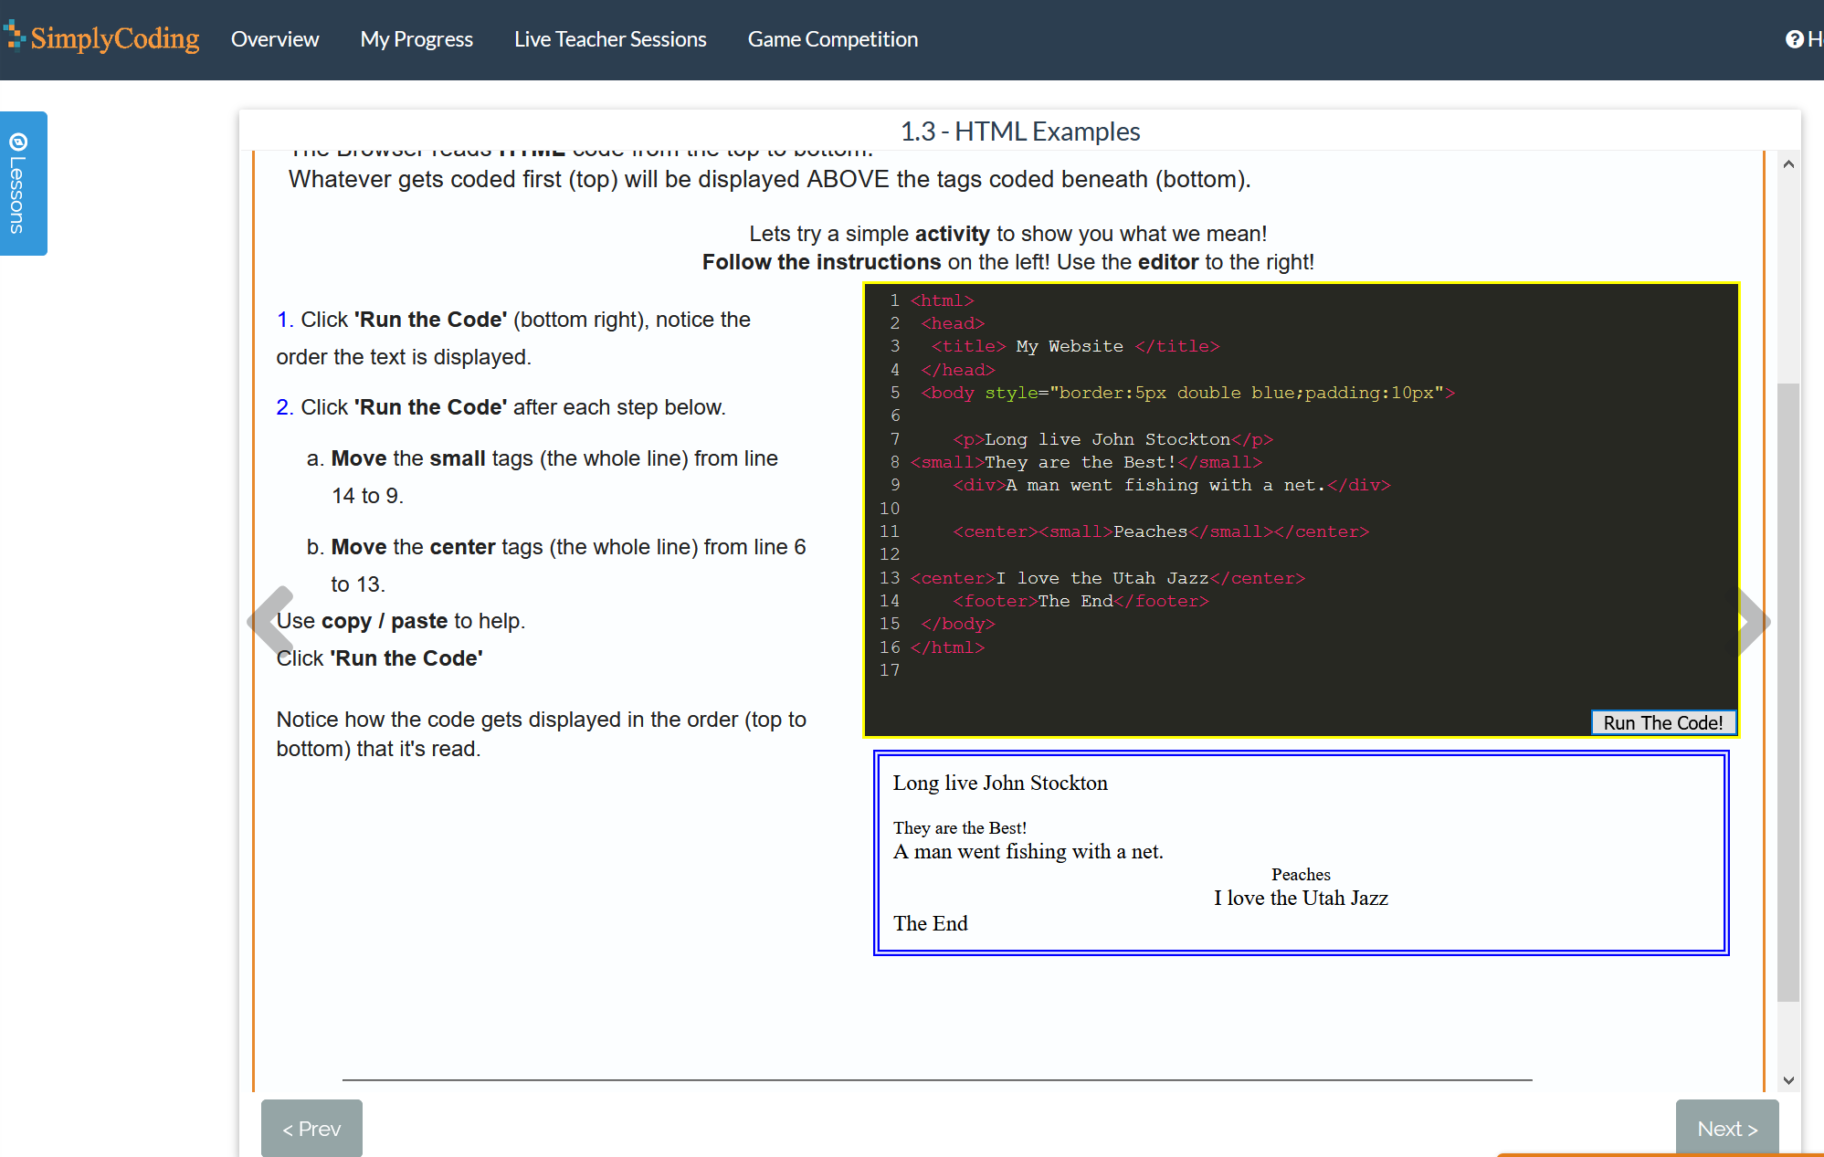This screenshot has height=1157, width=1824.
Task: Click the 'I love the Utah Jazz' code line
Action: point(1108,578)
